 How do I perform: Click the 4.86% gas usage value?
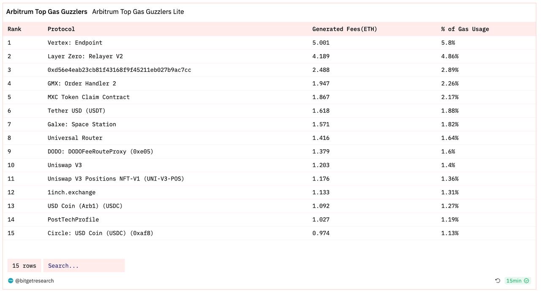[450, 56]
